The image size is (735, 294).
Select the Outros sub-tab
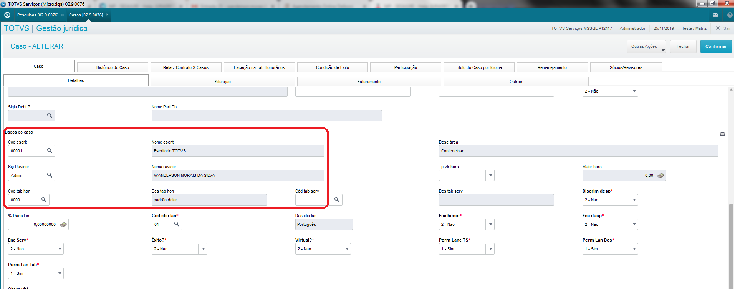click(x=516, y=82)
